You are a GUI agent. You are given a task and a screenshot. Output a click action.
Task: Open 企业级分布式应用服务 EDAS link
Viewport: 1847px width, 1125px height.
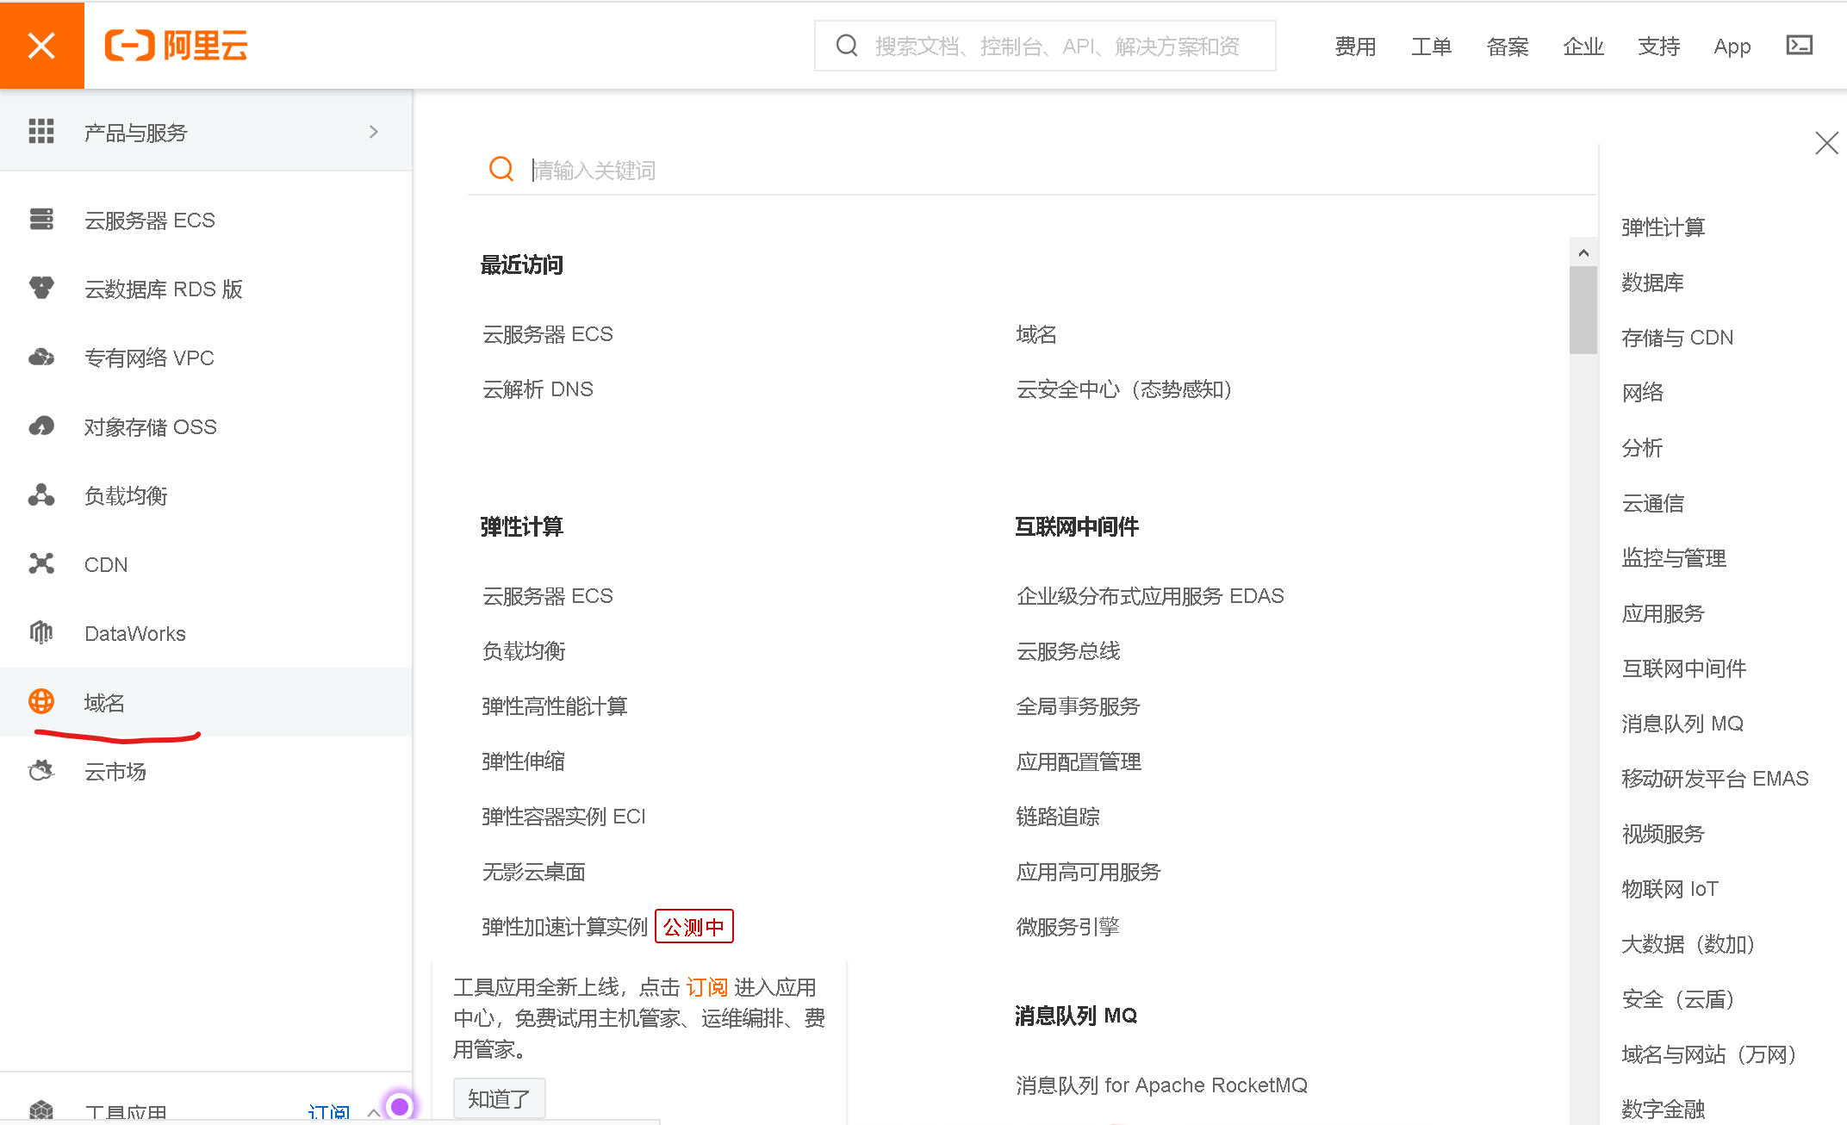click(x=1150, y=596)
